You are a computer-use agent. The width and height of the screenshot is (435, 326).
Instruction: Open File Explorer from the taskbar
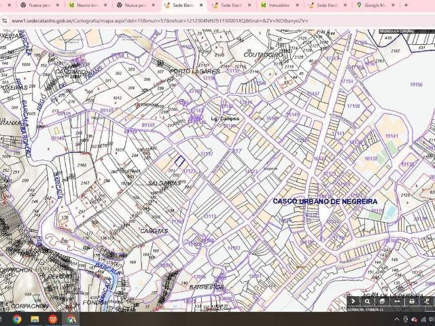click(35, 319)
